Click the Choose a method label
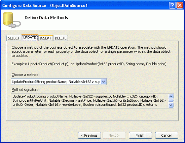 26,75
